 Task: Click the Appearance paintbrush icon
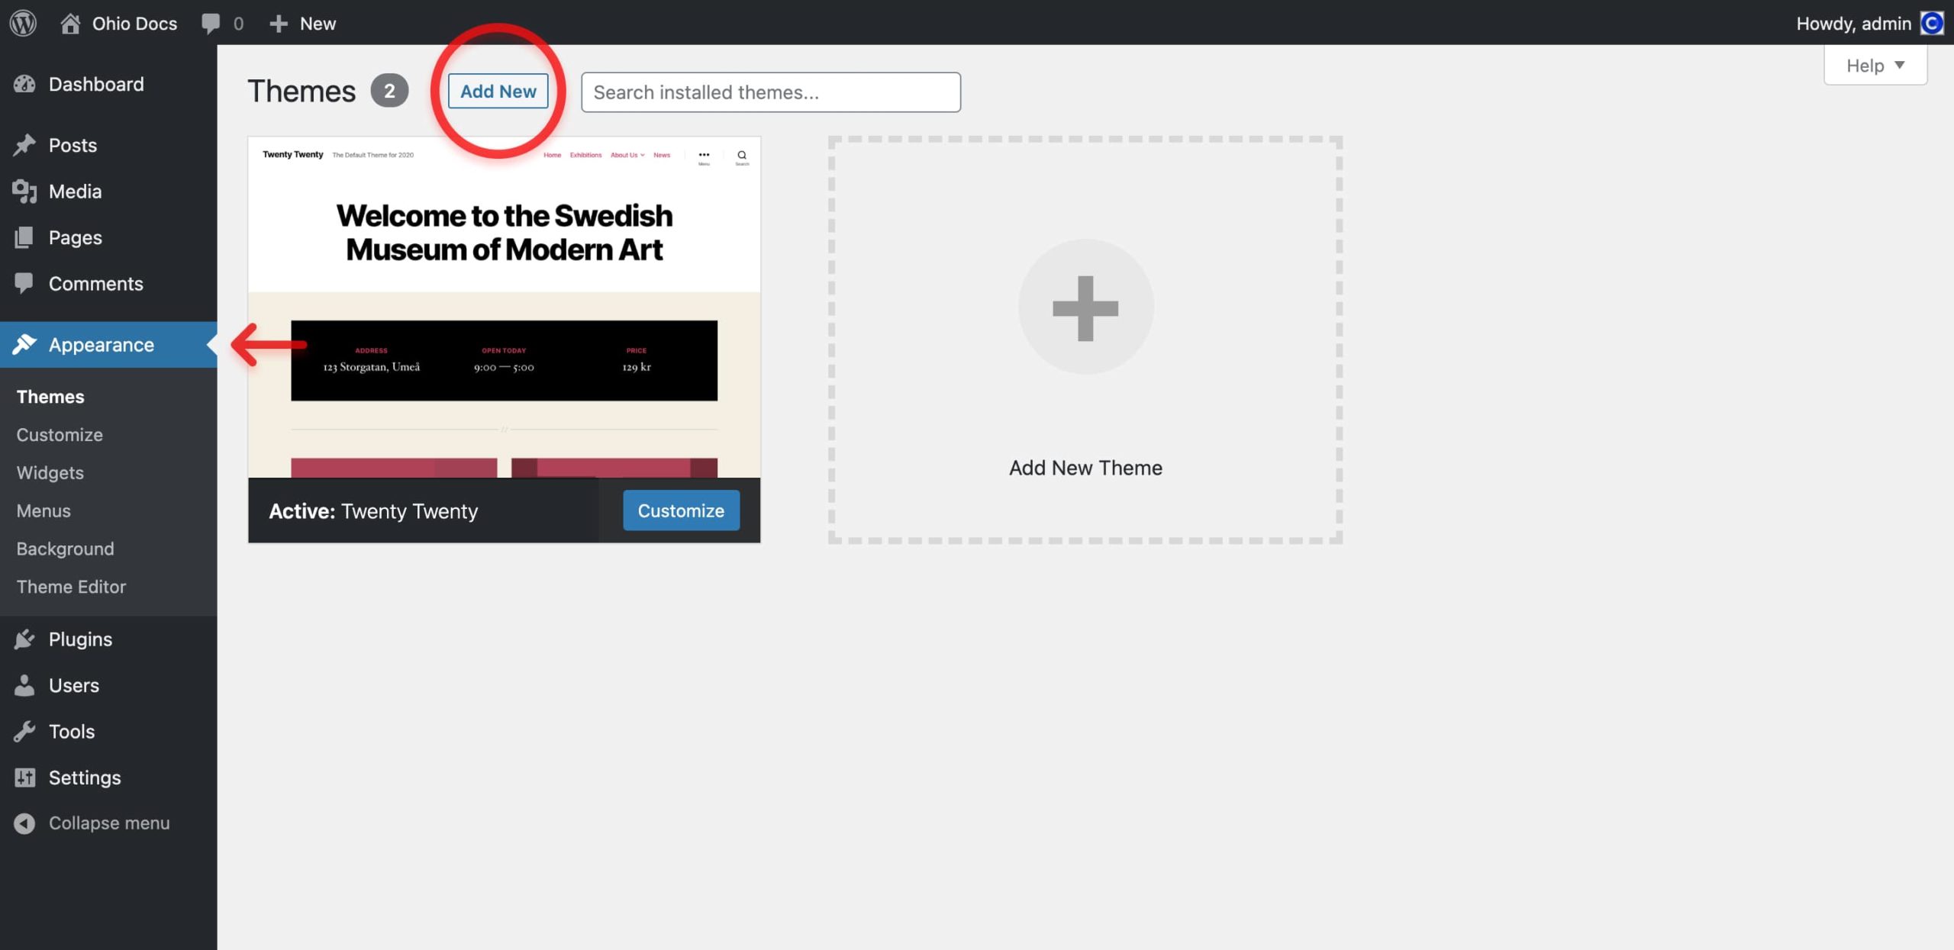[x=24, y=344]
